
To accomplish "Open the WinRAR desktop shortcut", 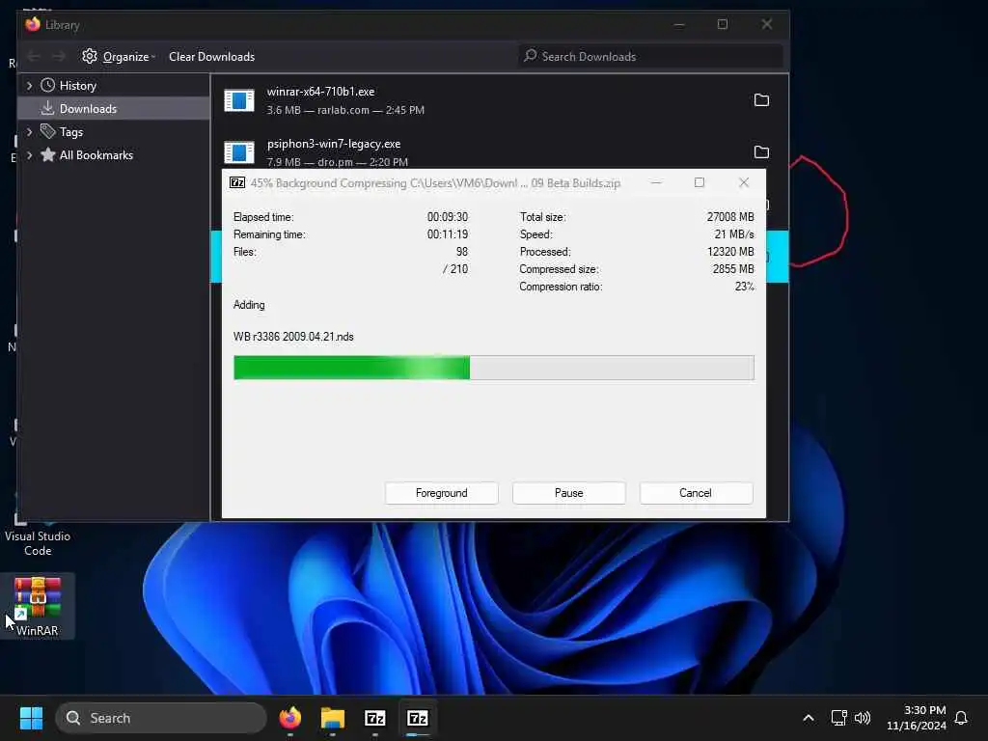I will [38, 606].
